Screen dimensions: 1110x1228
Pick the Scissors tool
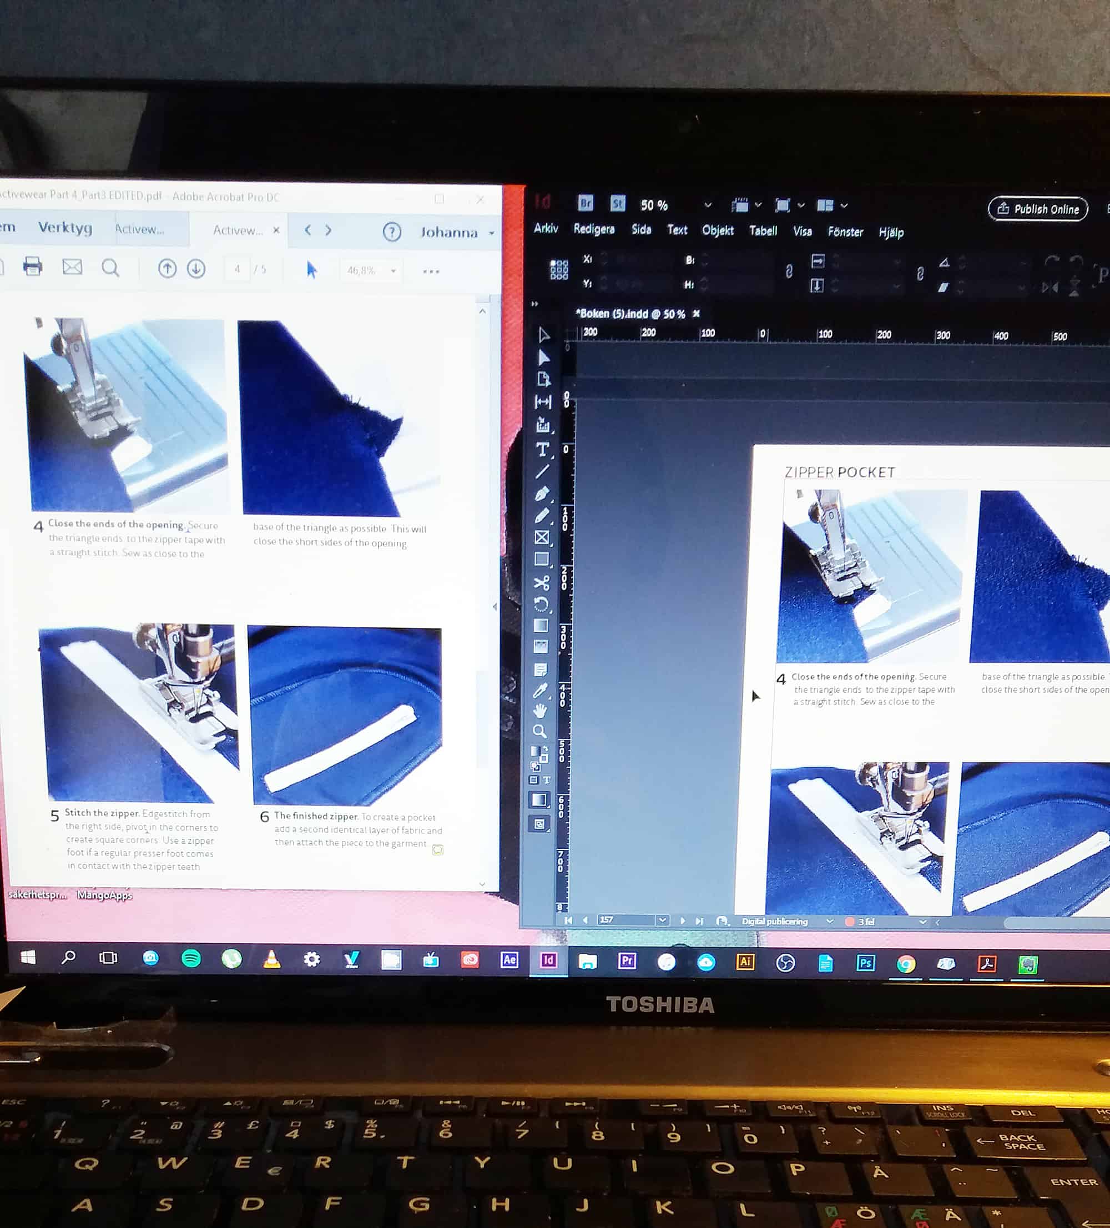pos(541,583)
